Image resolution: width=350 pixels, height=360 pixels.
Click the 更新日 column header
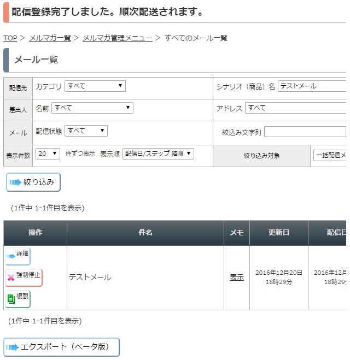click(279, 233)
